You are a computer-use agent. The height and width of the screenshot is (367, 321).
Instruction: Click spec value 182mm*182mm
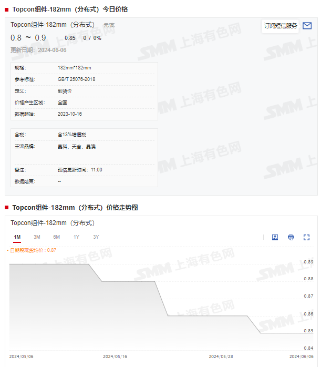tap(75, 68)
